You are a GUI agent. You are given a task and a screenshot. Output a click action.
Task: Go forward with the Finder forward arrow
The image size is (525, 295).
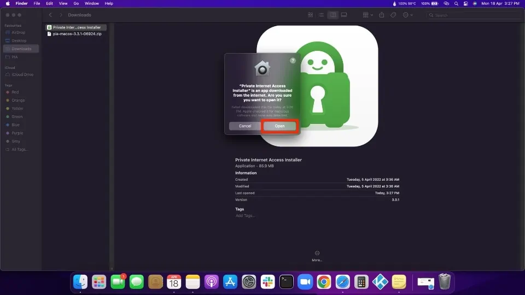[61, 15]
